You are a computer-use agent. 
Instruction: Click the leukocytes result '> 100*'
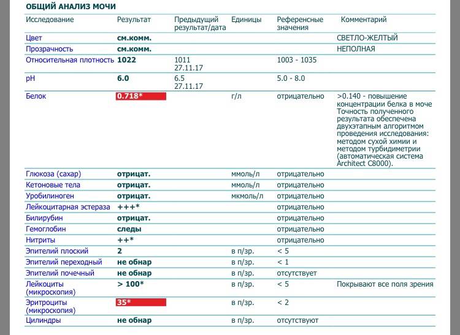click(131, 284)
